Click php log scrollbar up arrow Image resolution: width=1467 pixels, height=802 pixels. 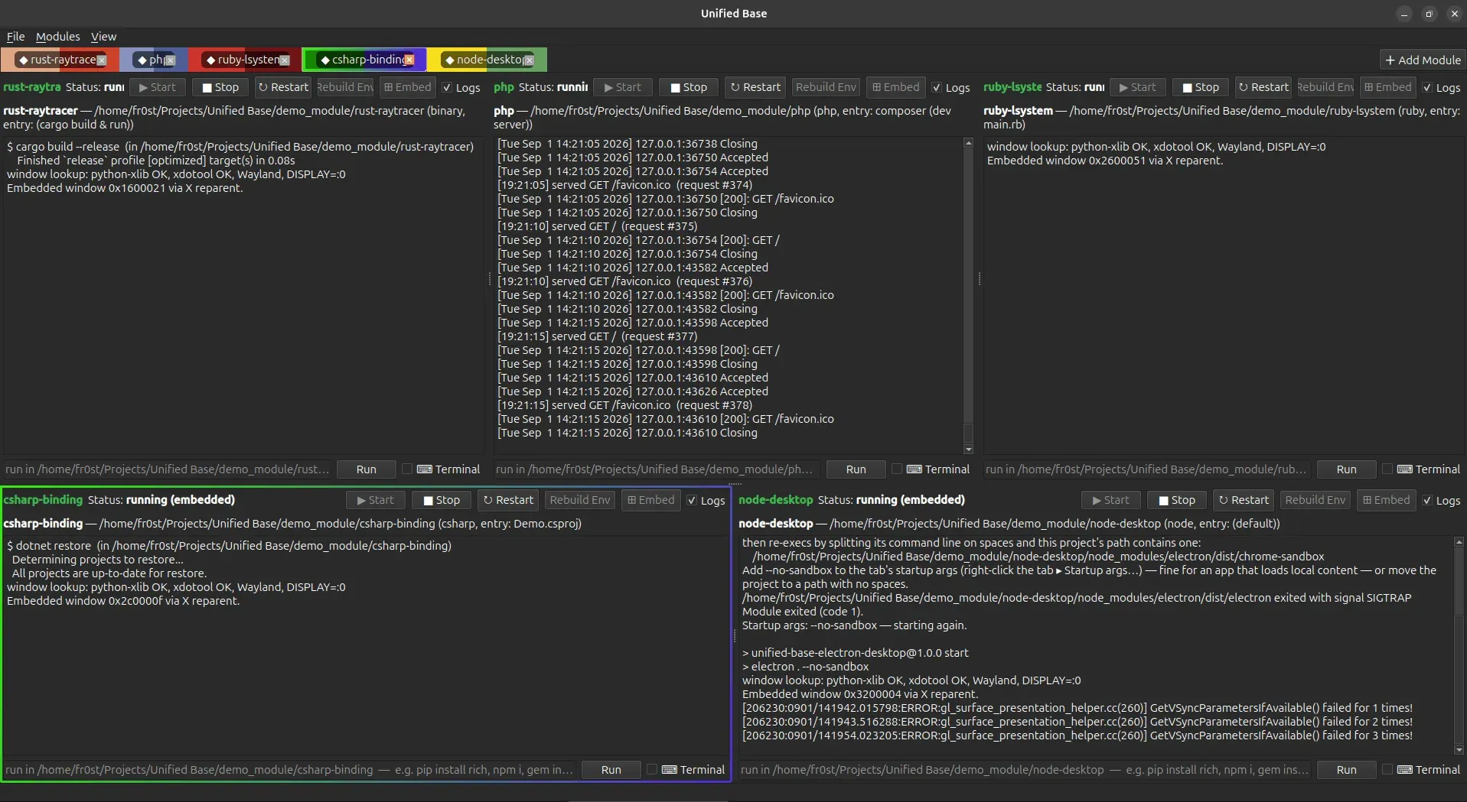pyautogui.click(x=968, y=143)
